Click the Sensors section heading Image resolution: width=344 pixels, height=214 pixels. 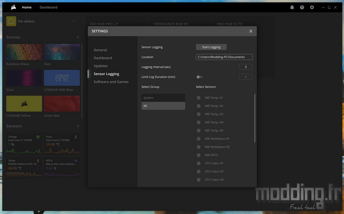[x=14, y=126]
